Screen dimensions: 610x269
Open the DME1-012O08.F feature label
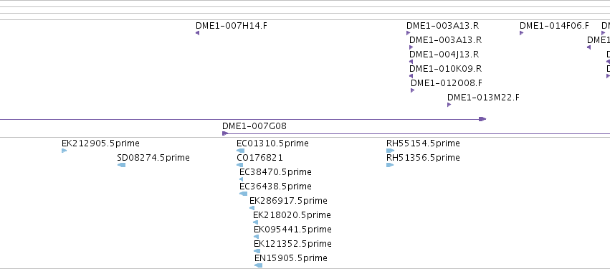coord(447,83)
